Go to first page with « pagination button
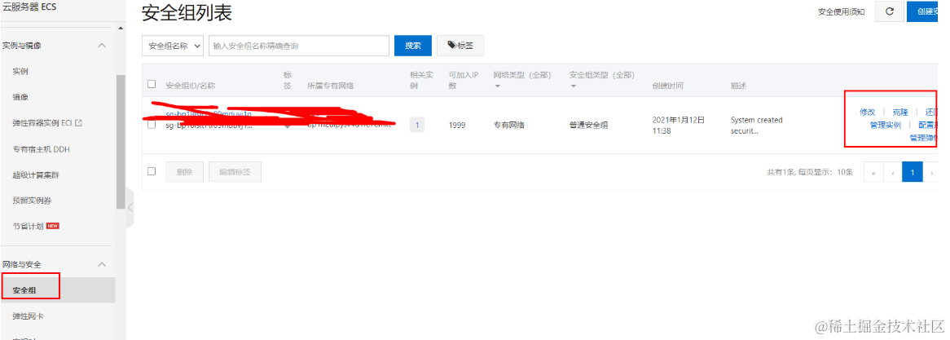The width and height of the screenshot is (950, 340). [x=873, y=172]
